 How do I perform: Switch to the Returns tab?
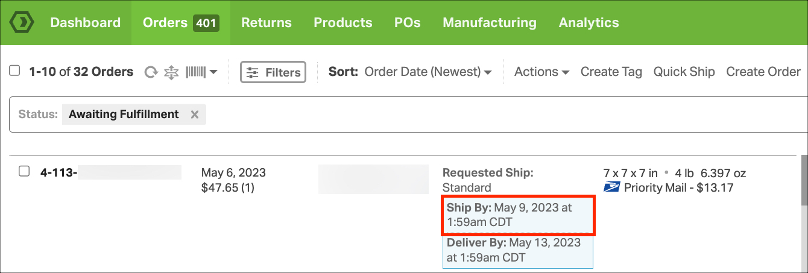coord(267,22)
